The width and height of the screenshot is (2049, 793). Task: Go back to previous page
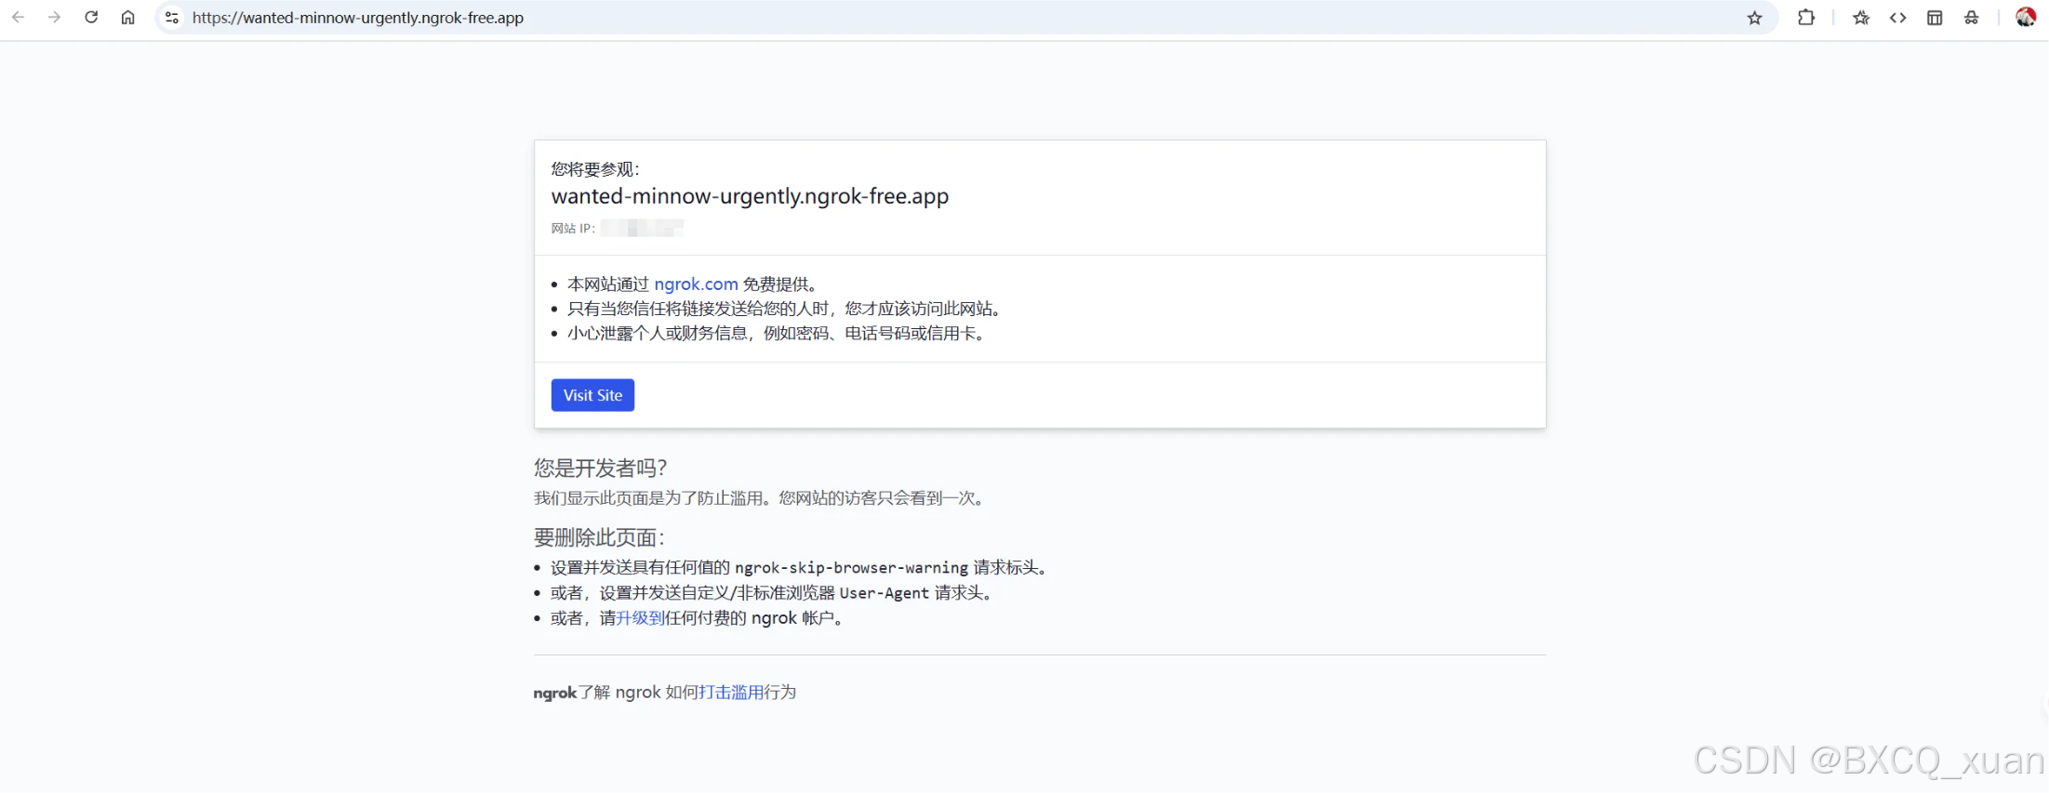pos(18,18)
